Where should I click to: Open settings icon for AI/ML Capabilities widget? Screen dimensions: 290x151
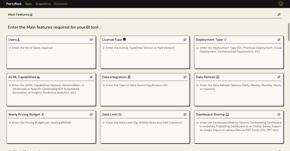tap(91, 77)
